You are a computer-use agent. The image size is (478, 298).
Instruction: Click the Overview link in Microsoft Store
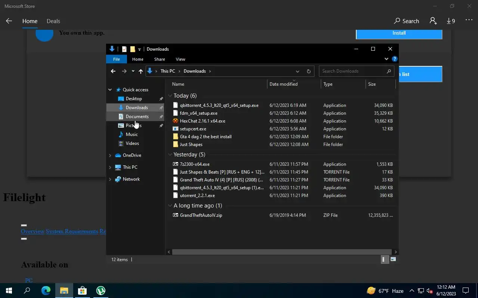[32, 231]
